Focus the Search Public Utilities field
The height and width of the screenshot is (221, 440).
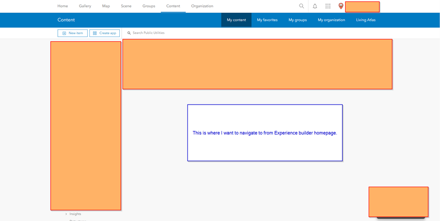(258, 33)
